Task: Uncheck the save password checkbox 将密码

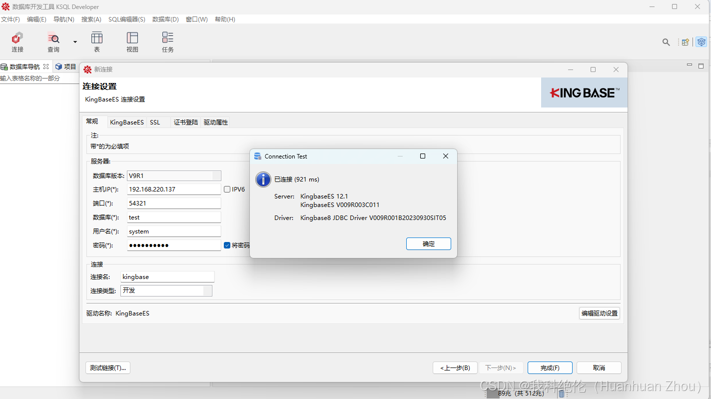Action: (x=227, y=245)
